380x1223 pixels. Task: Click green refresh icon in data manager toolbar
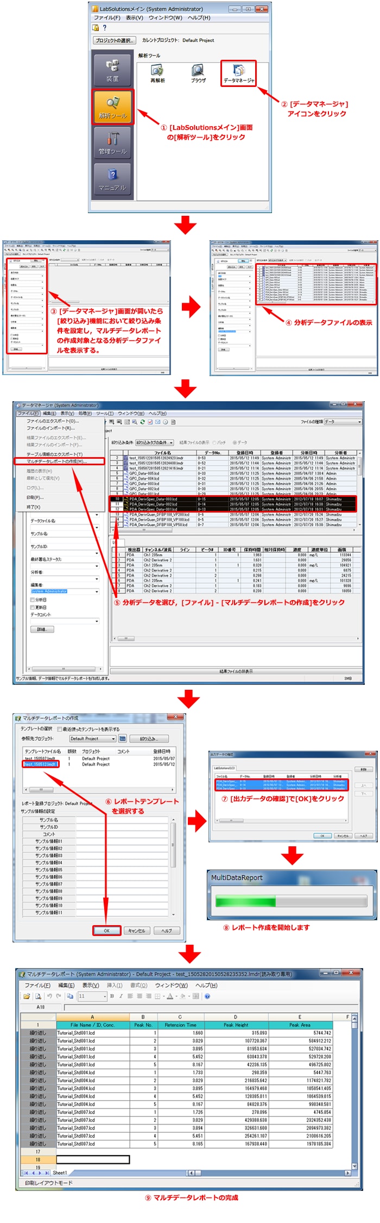[x=143, y=422]
